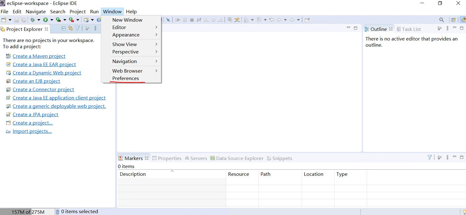Image resolution: width=466 pixels, height=215 pixels.
Task: Click Create a Maven project link
Action: point(39,56)
